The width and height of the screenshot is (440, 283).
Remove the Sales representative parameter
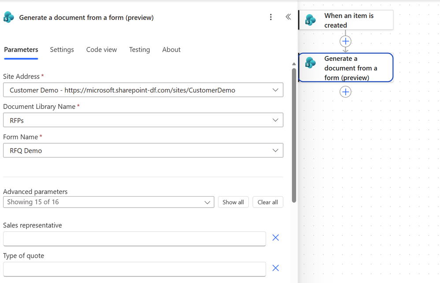(276, 238)
